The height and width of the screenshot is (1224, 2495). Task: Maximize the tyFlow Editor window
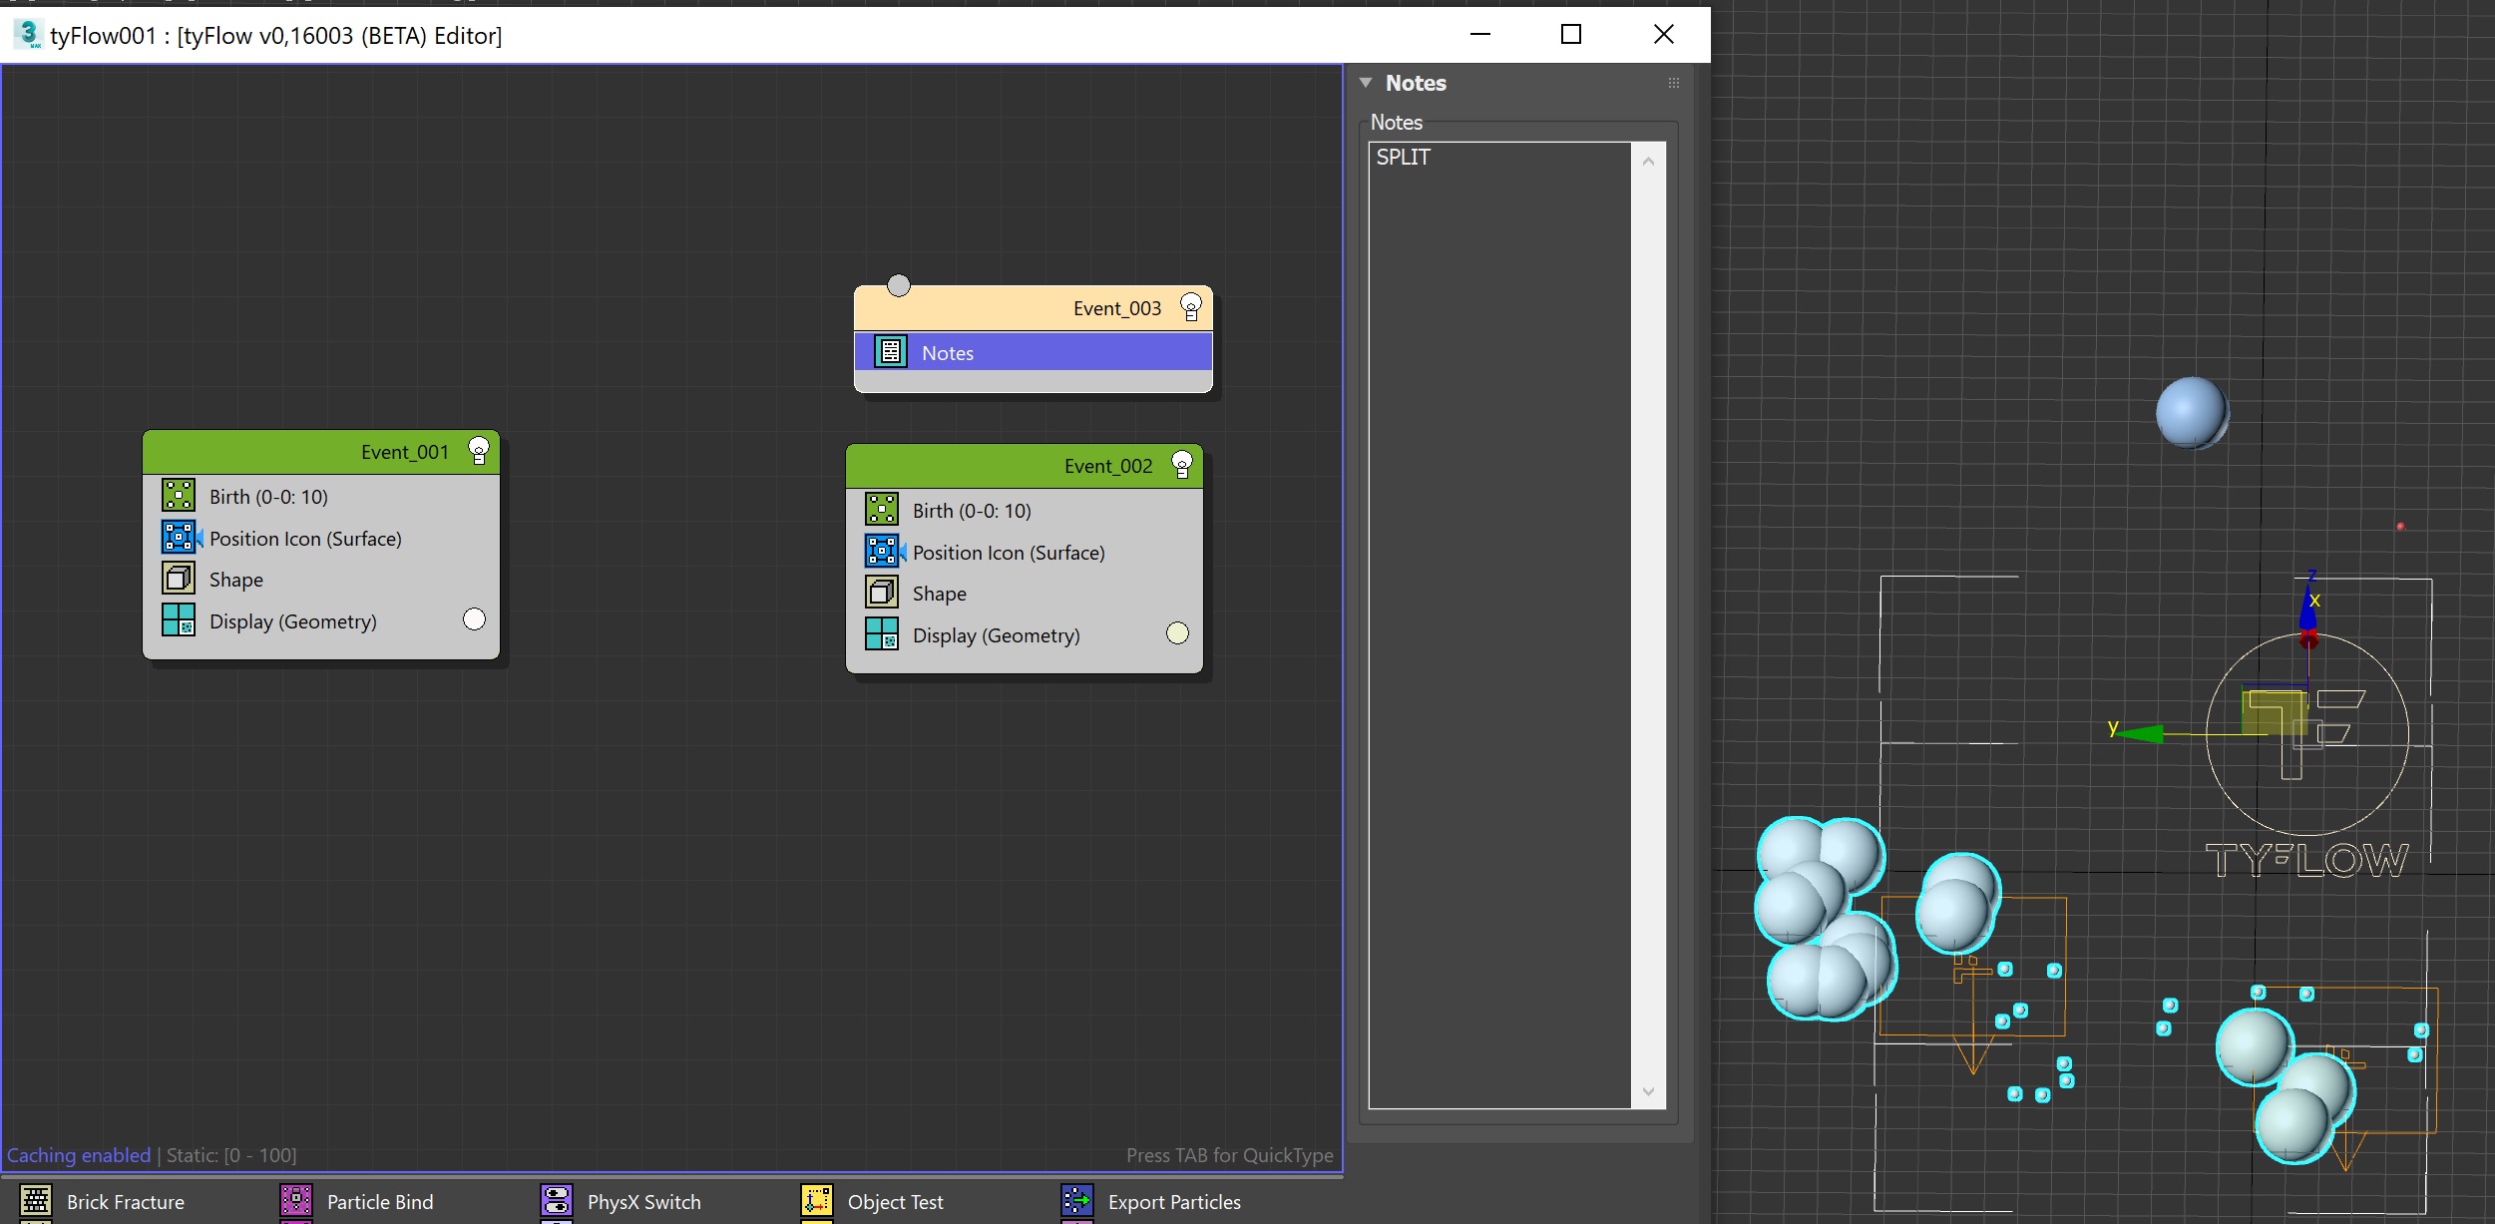pyautogui.click(x=1571, y=34)
